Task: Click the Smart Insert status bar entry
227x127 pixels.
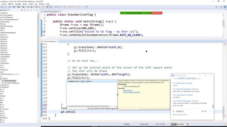Action: 144,124
